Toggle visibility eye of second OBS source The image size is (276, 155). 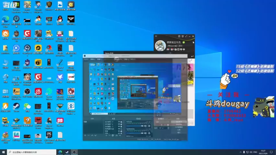119,124
